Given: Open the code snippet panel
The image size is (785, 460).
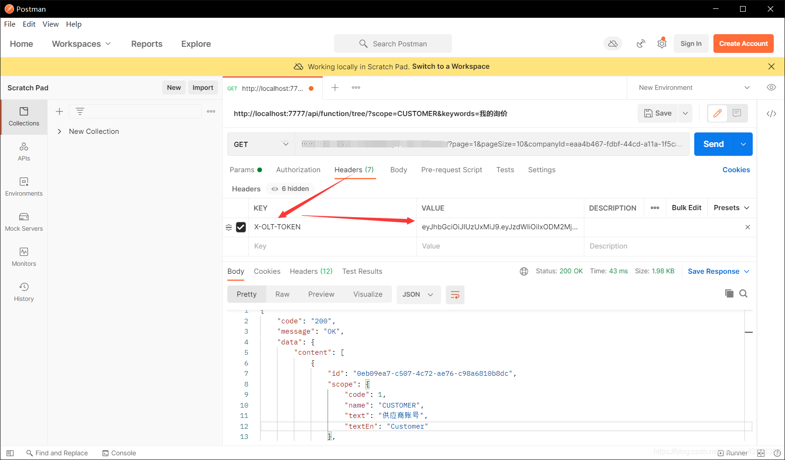Looking at the screenshot, I should coord(771,113).
